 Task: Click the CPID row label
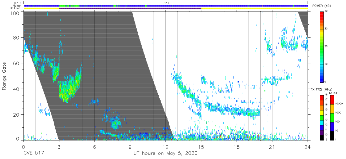point(17,3)
